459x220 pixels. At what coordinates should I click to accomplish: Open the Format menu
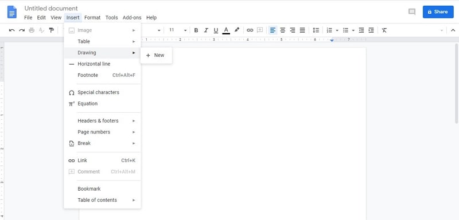pos(92,18)
